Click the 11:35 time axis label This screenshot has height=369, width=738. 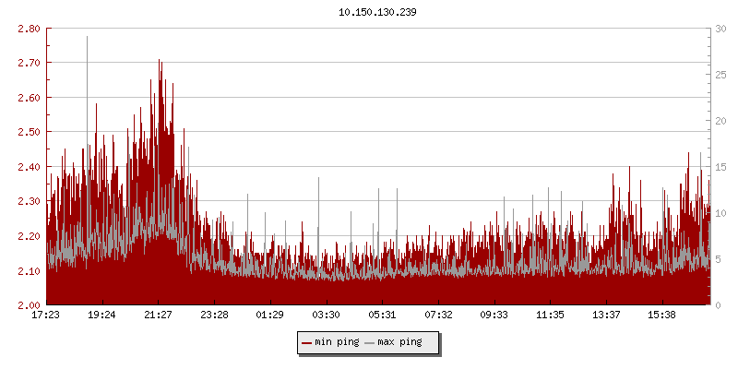[x=550, y=315]
